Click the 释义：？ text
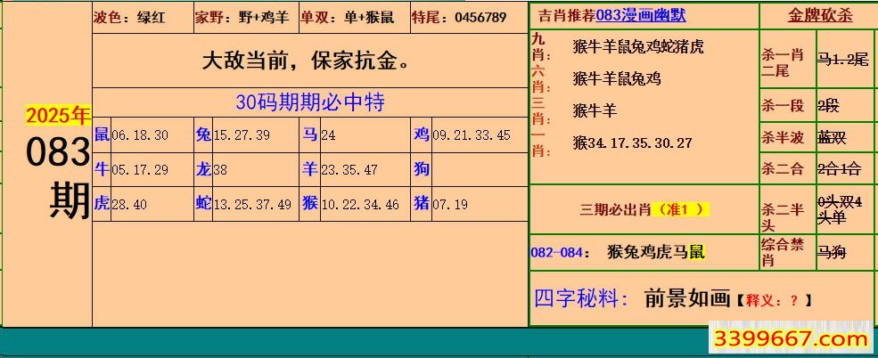Viewport: 878px width, 358px height. point(774,301)
